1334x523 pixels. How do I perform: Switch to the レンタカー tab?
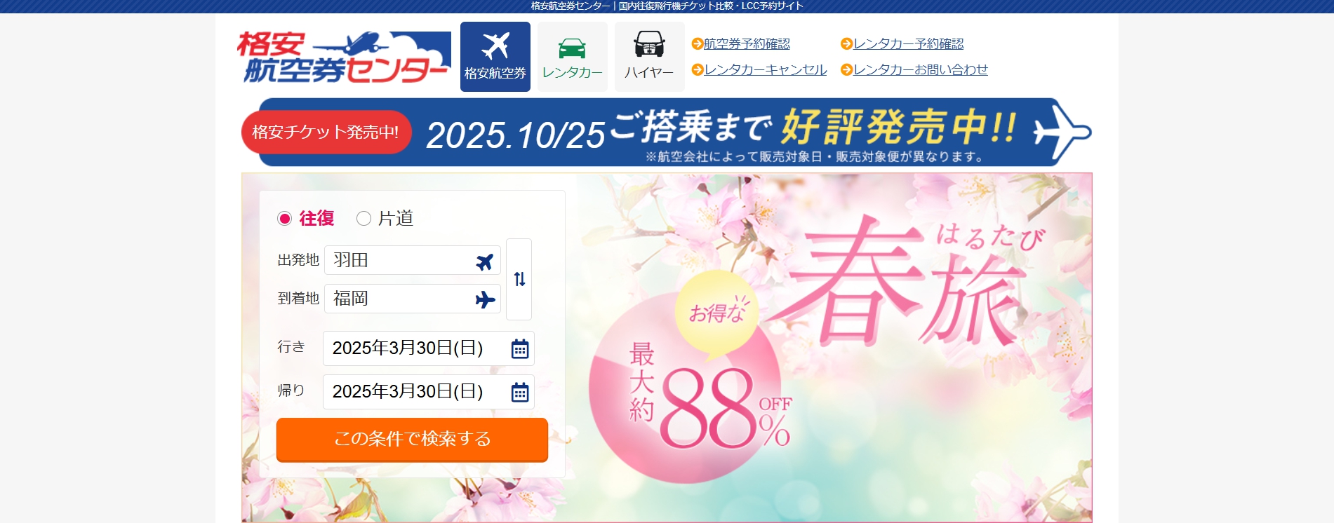tap(573, 57)
